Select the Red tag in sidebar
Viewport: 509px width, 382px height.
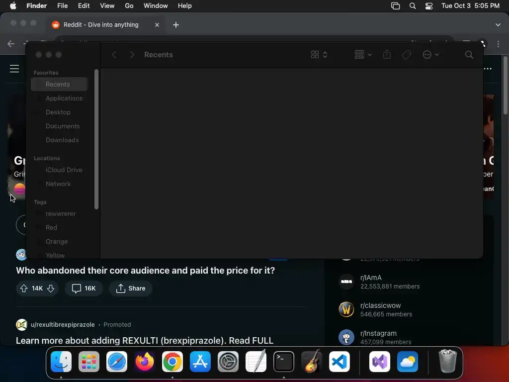tap(59, 228)
